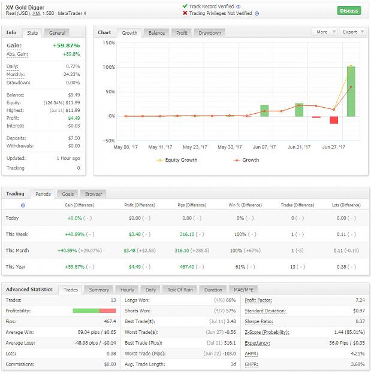Image resolution: width=371 pixels, height=374 pixels.
Task: Open the General info tab
Action: 57,33
